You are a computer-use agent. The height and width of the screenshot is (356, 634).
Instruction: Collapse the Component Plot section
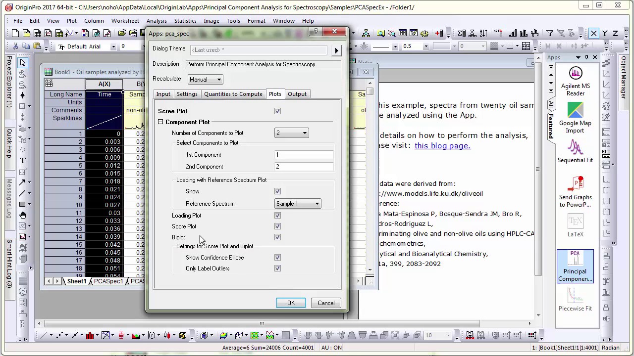coord(160,122)
